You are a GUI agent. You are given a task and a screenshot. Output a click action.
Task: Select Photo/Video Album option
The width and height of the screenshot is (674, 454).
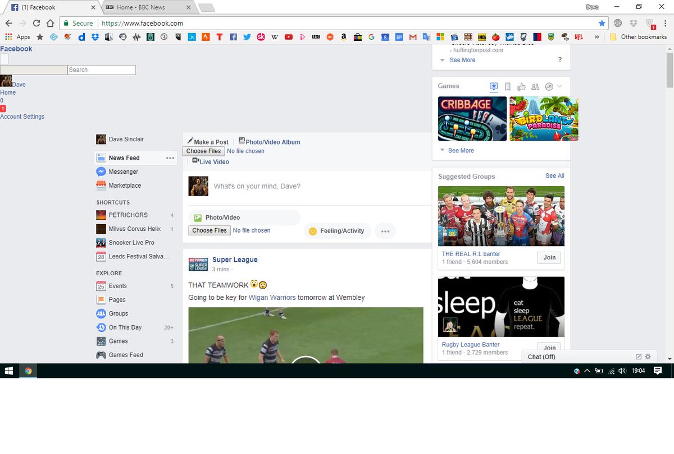[x=269, y=142]
